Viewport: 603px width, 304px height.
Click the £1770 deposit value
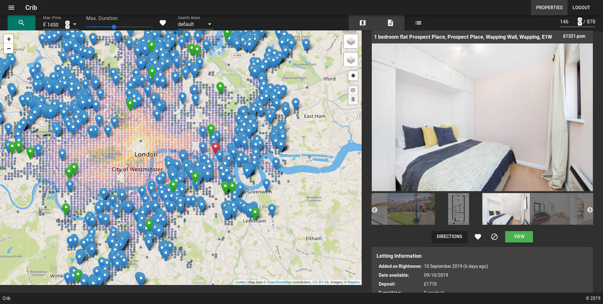point(430,284)
